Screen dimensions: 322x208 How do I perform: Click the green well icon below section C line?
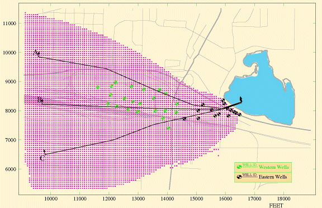169,128
